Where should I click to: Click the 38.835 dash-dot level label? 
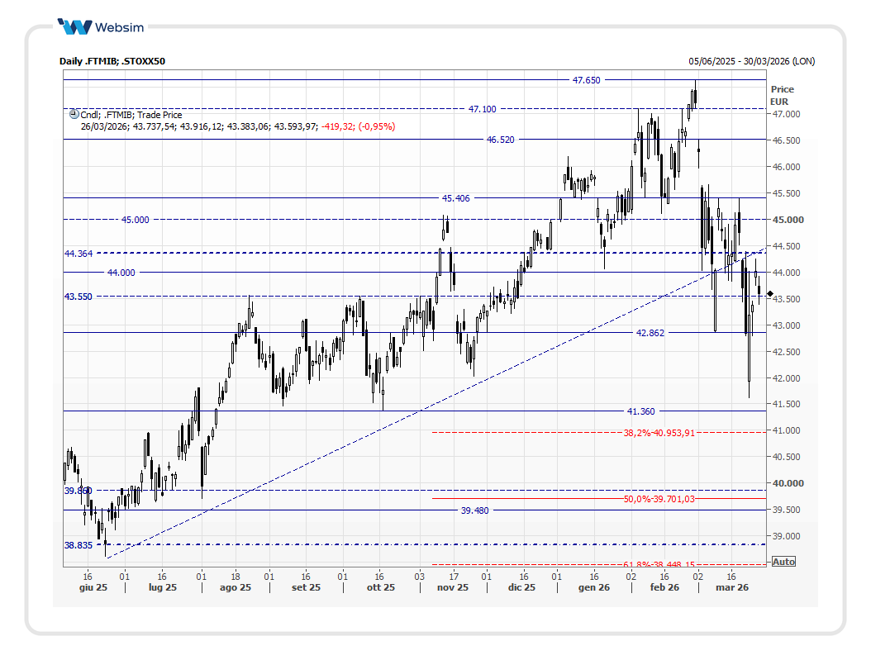[79, 545]
